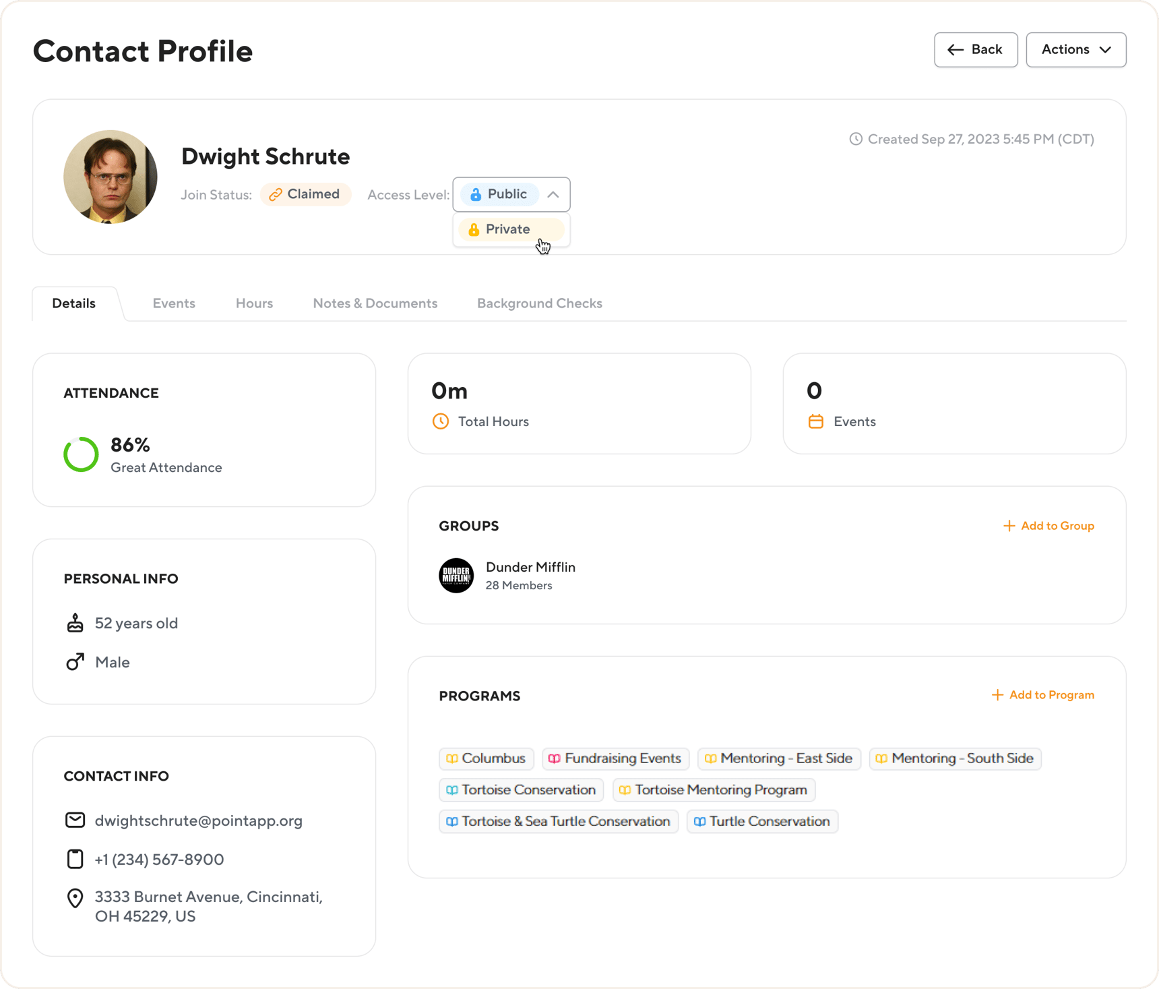Image resolution: width=1159 pixels, height=989 pixels.
Task: Click the location pin beside the Cincinnati address
Action: tap(75, 898)
